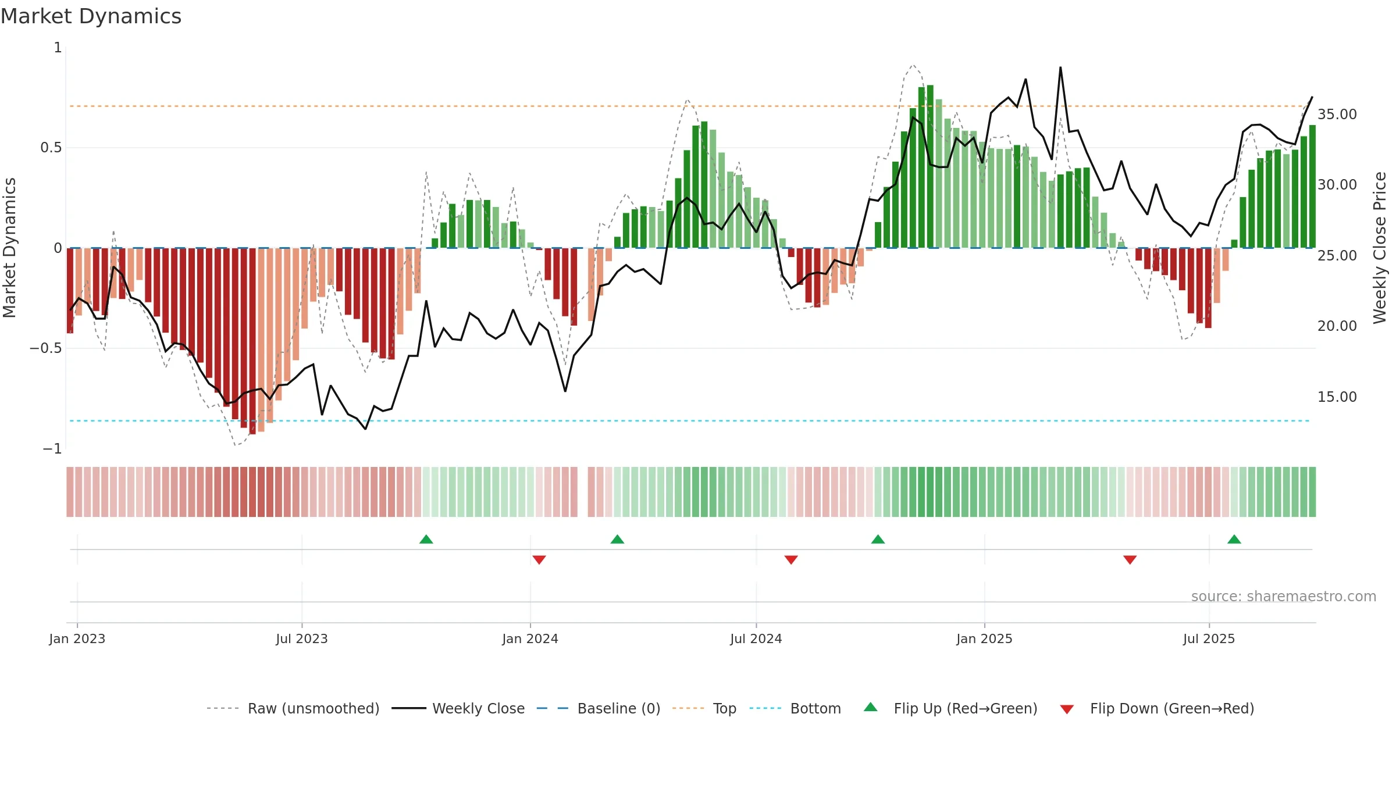Viewport: 1396px width, 785px height.
Task: Click the 35.00 price axis label
Action: tap(1337, 114)
